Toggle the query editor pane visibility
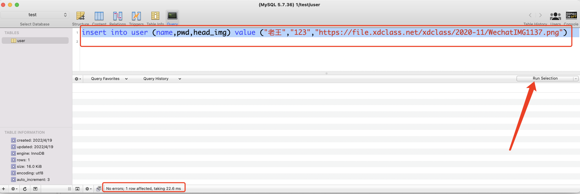 point(77,189)
